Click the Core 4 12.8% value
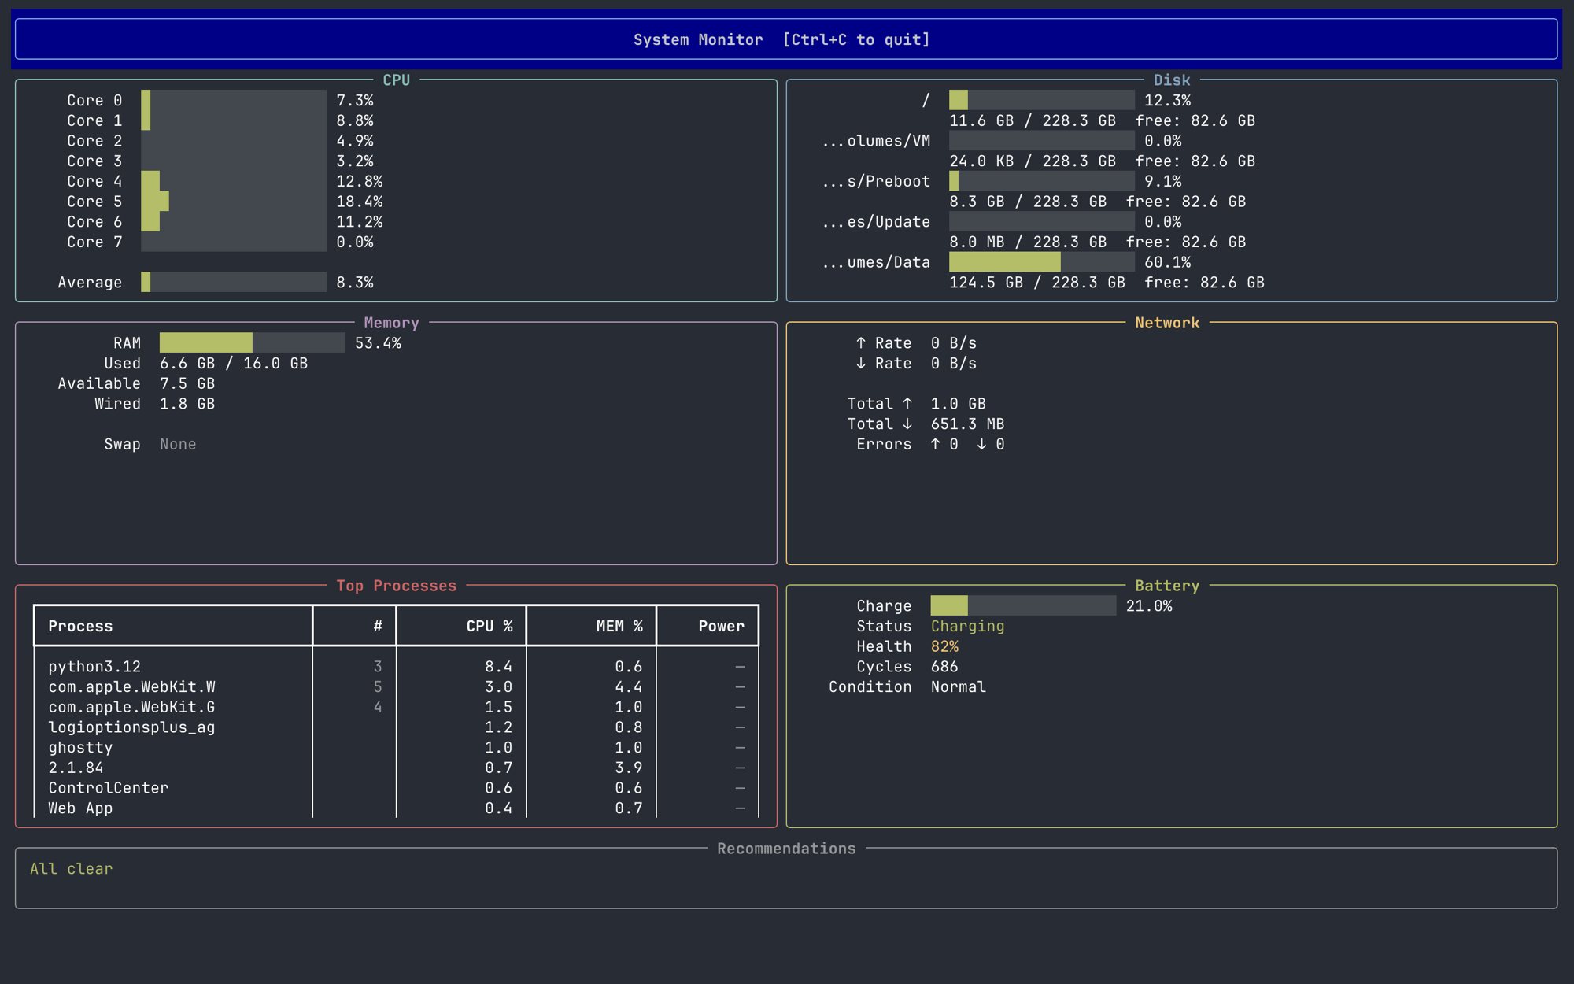Viewport: 1574px width, 984px height. (360, 181)
